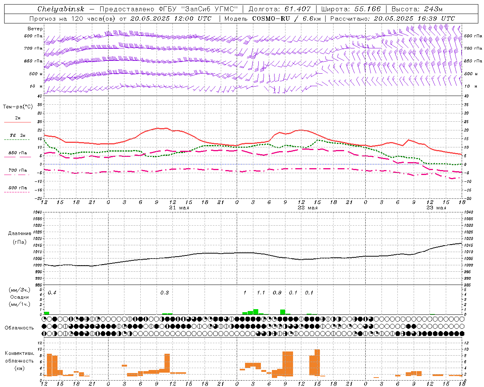Click the (мм/1ч.) precipitation unit label
The height and width of the screenshot is (387, 484).
click(x=19, y=304)
